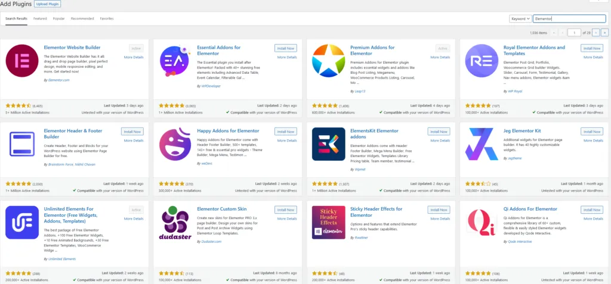Open More Details for Premium Addons
The image size is (611, 284).
pos(440,57)
